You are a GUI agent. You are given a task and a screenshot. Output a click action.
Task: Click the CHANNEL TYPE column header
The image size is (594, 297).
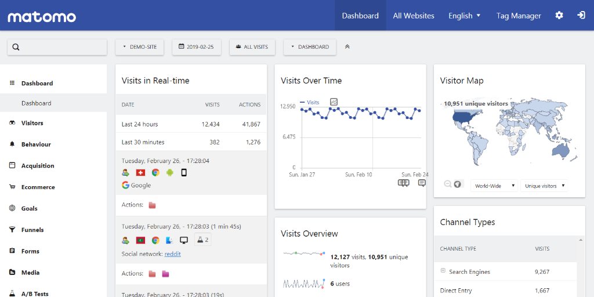[458, 249]
